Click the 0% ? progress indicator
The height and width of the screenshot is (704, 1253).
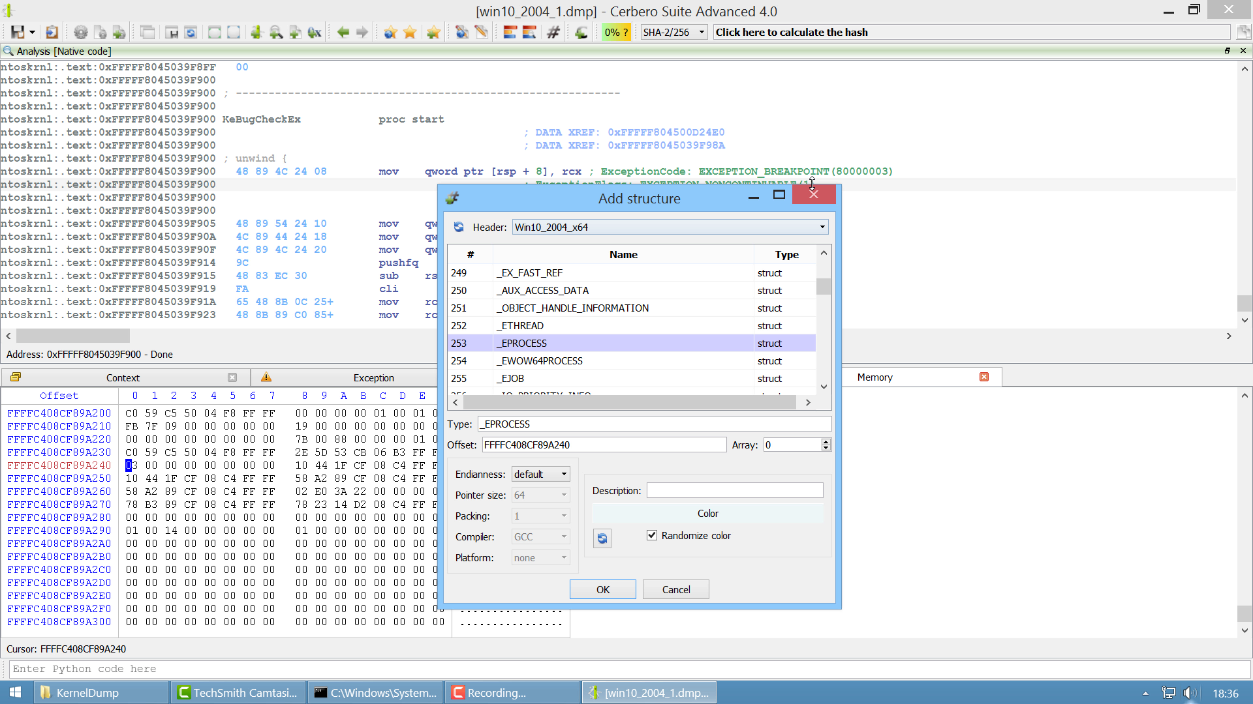point(616,32)
